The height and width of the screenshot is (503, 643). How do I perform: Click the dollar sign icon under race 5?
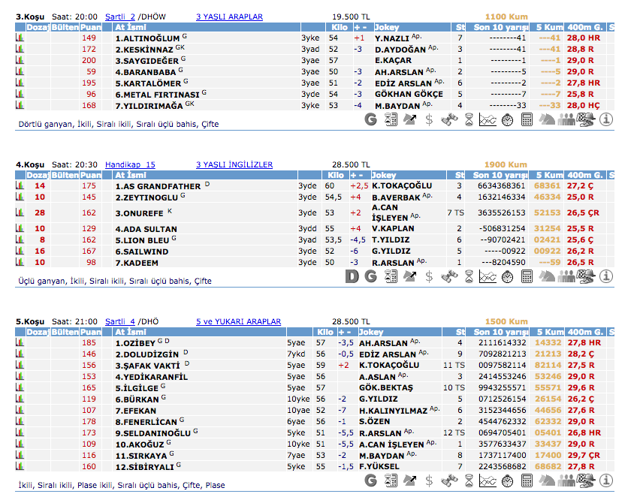point(429,481)
